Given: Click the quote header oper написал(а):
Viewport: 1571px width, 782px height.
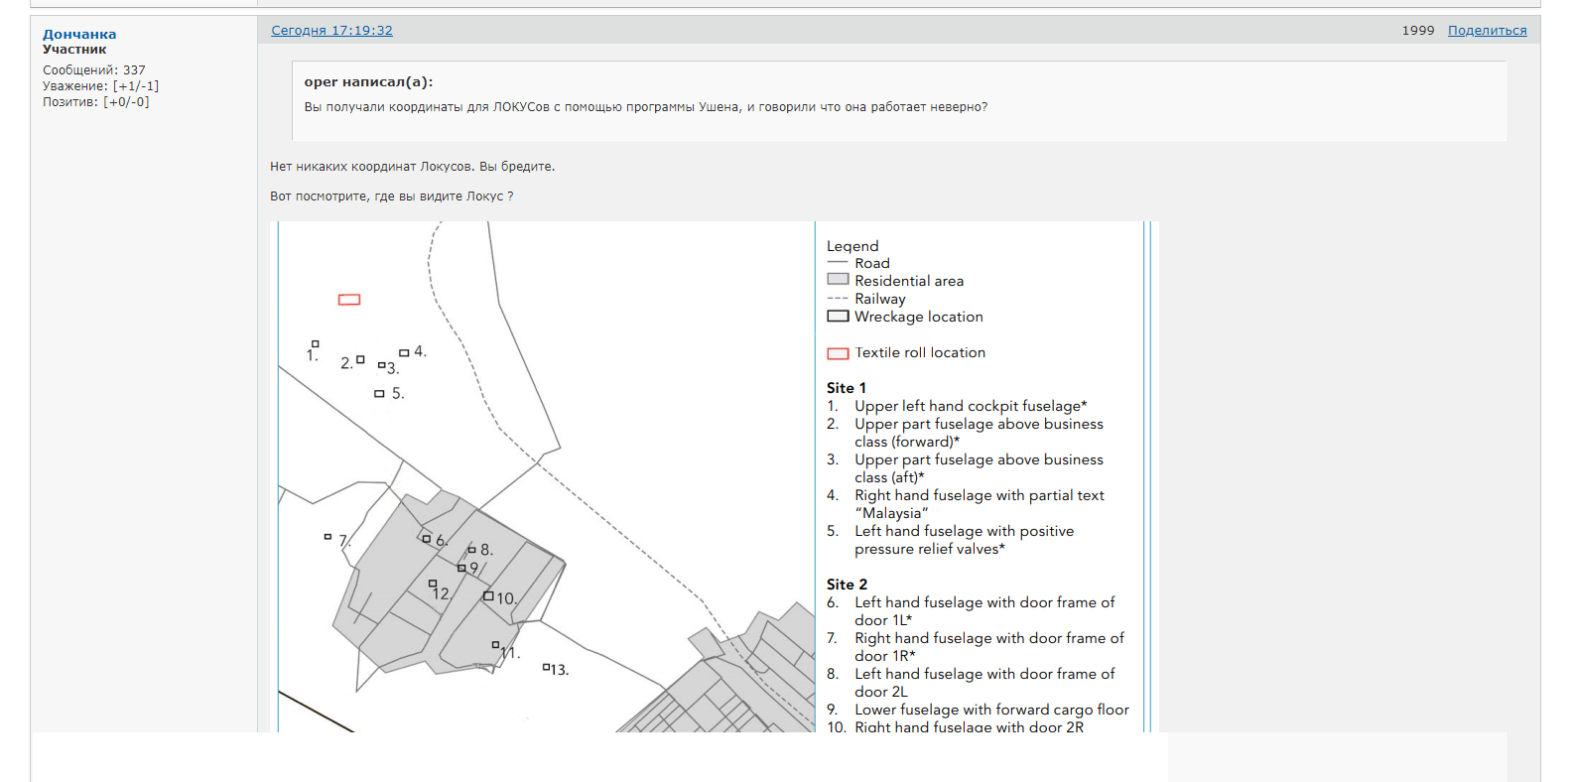Looking at the screenshot, I should tap(368, 82).
